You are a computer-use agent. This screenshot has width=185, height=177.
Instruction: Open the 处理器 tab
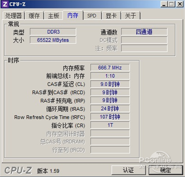[x=13, y=15]
